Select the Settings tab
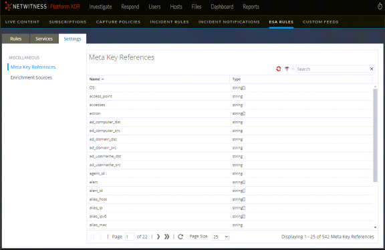This screenshot has height=250, width=385. point(72,39)
